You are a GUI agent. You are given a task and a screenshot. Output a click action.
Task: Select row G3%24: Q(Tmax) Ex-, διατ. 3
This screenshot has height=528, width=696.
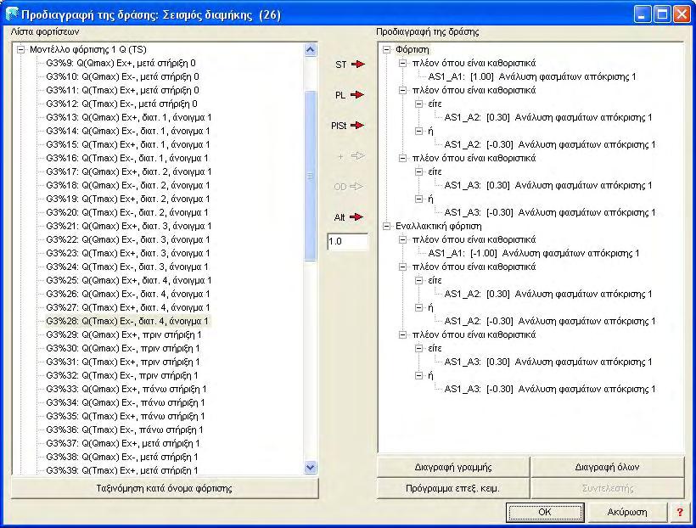tap(127, 267)
